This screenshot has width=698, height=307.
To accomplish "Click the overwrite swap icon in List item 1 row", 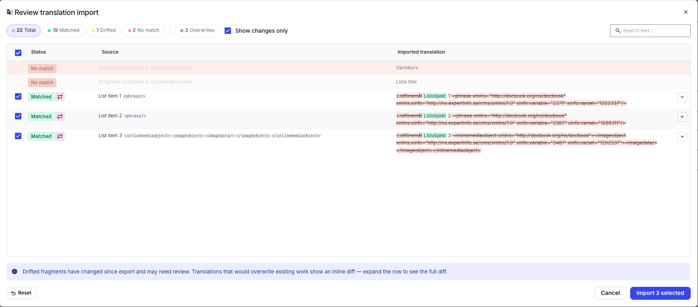I will [60, 97].
